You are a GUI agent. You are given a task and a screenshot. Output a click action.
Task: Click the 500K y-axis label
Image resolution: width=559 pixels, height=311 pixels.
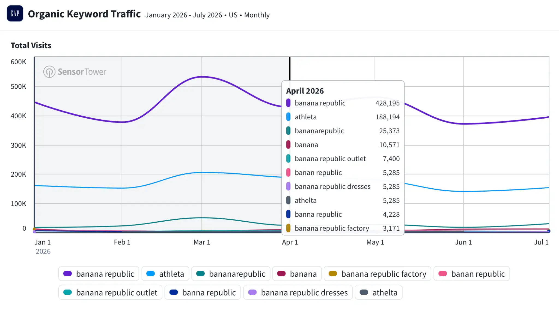pyautogui.click(x=18, y=86)
